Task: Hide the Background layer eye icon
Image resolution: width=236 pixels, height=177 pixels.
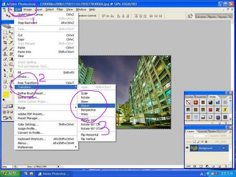Action: coord(187,148)
